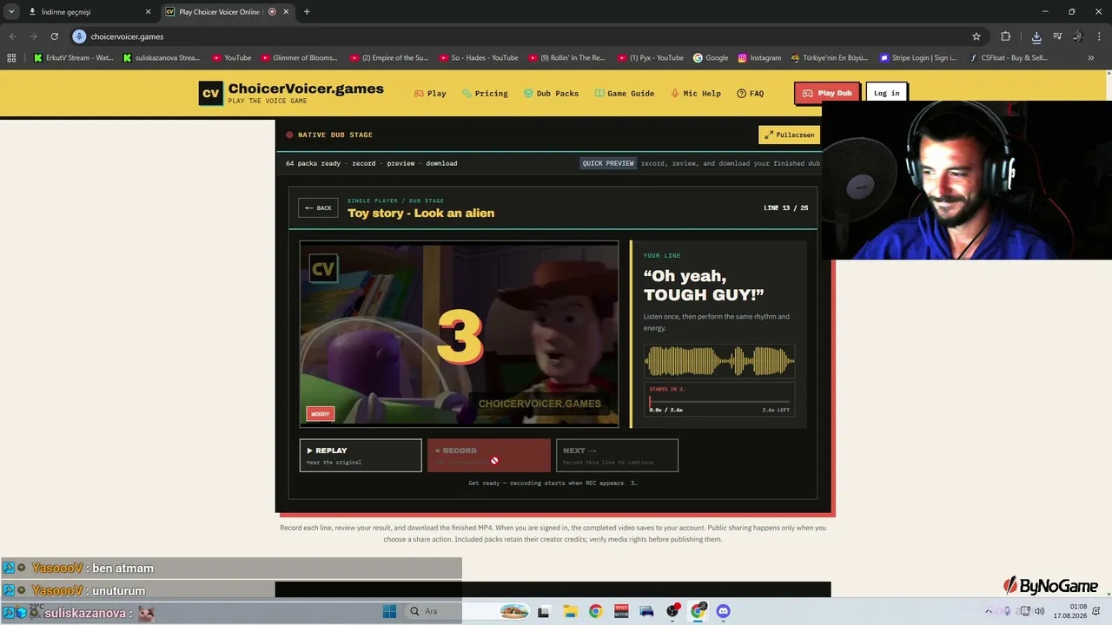Viewport: 1112px width, 625px height.
Task: Open the Stripe Login bookmark
Action: (918, 58)
